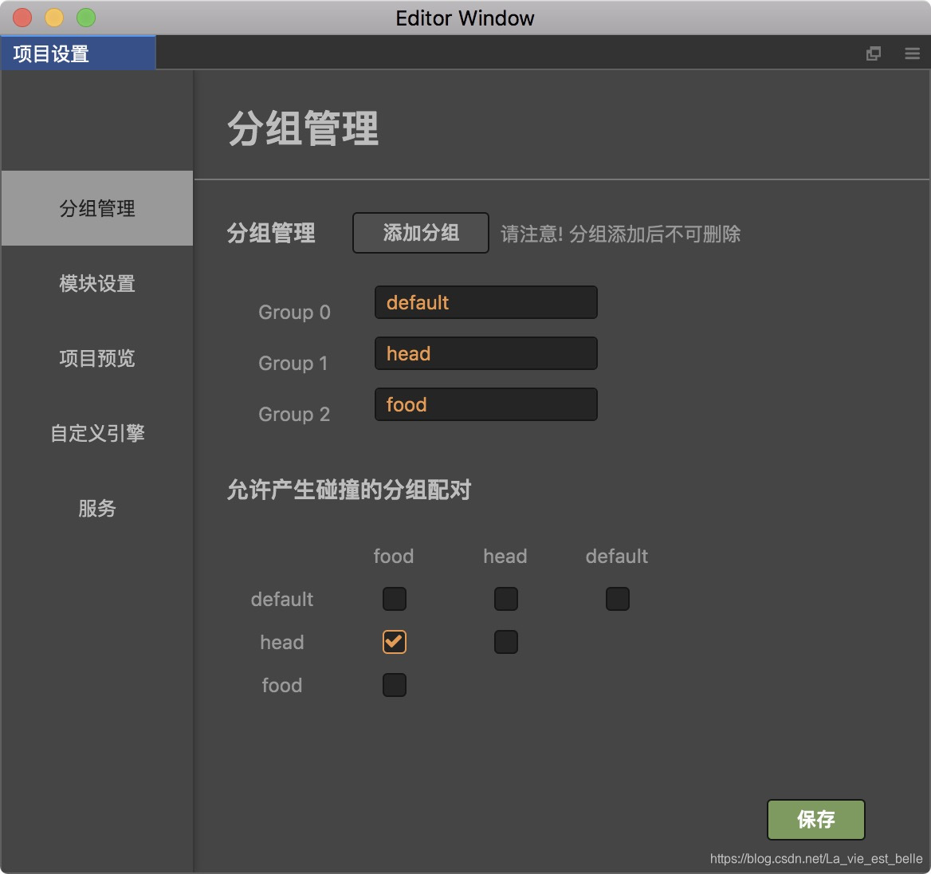Toggle food row food collision checkbox
Image resolution: width=931 pixels, height=874 pixels.
pos(395,685)
